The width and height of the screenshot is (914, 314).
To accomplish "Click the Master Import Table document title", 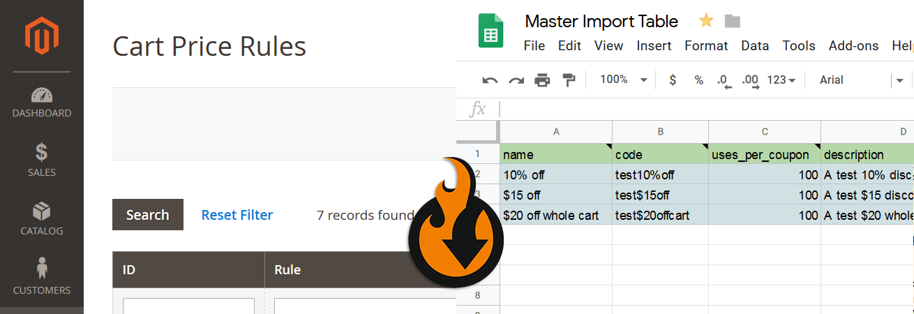I will (601, 22).
